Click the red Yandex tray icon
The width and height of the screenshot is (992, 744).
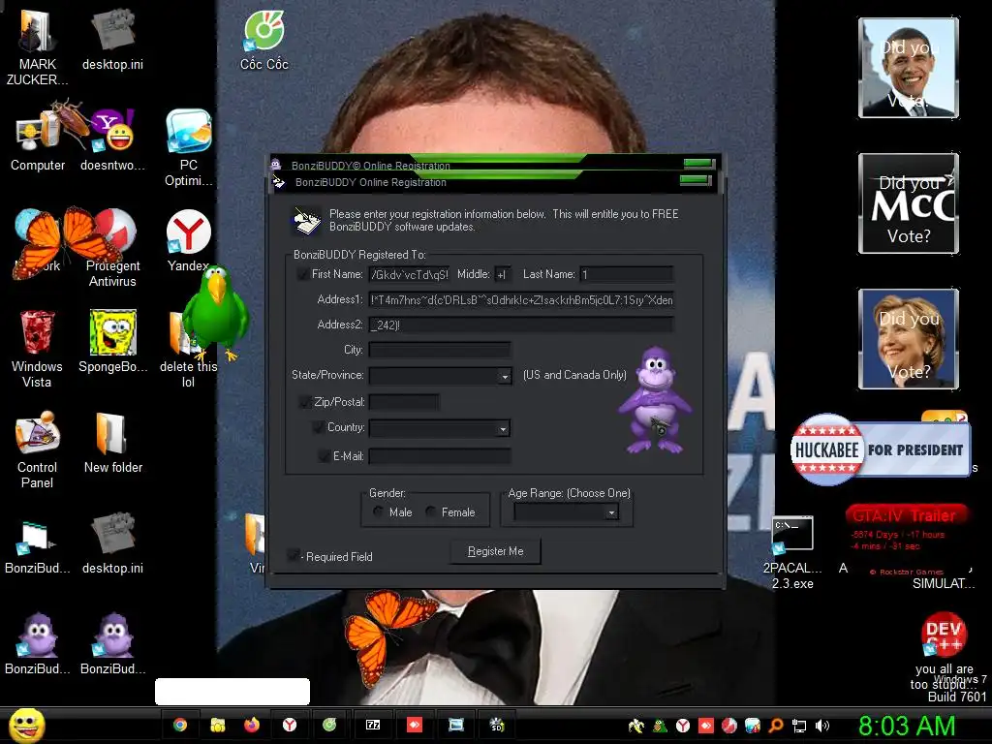pos(683,726)
